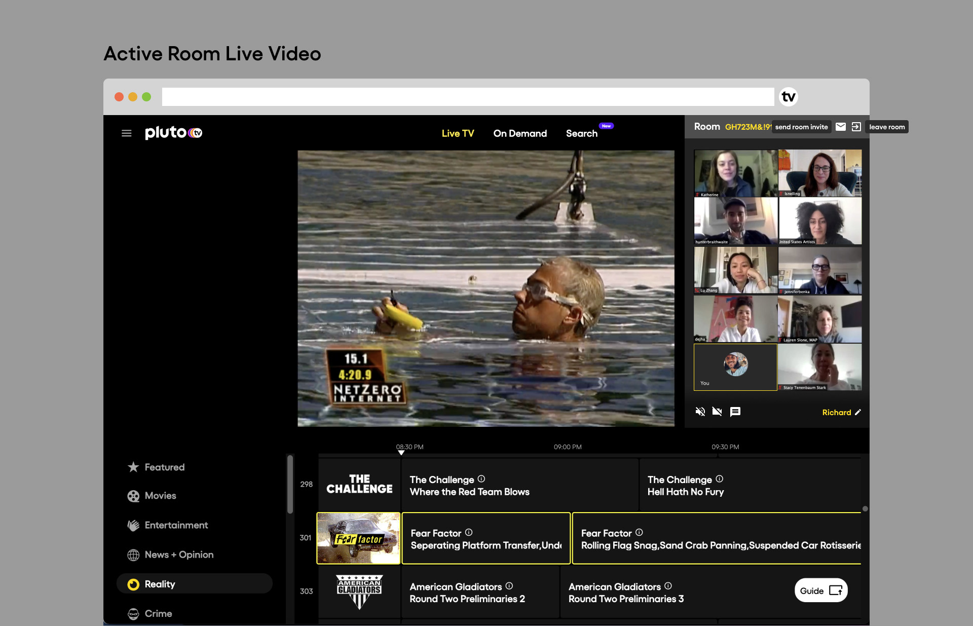Open the Guide expand button
Screen dimensions: 973x626
pyautogui.click(x=821, y=591)
